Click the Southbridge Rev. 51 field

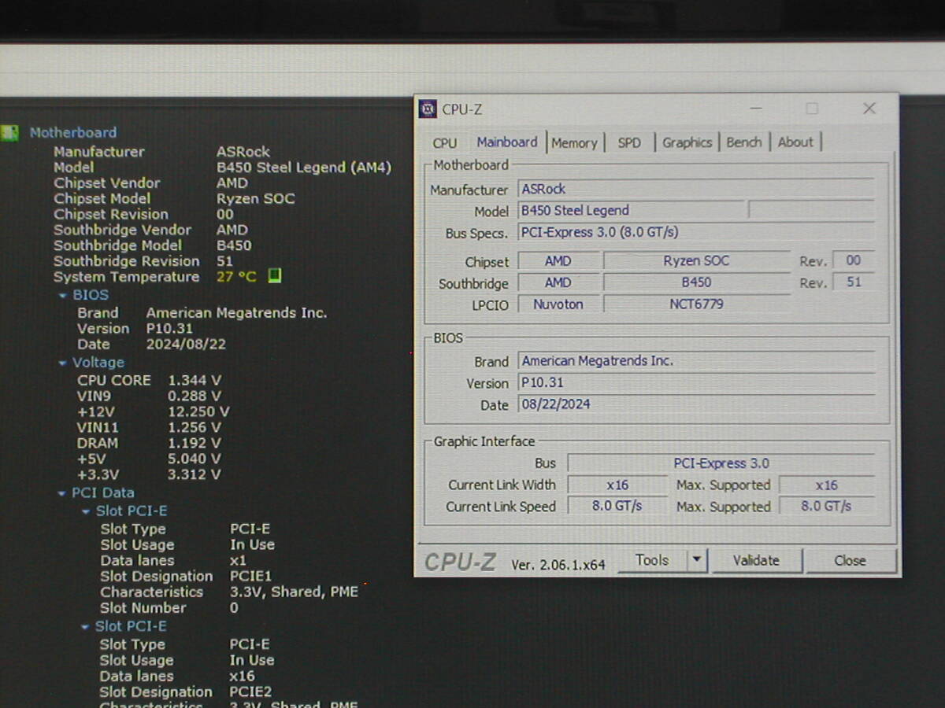[854, 282]
